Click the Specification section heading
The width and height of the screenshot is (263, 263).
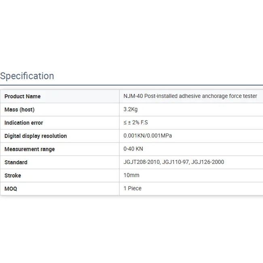pos(27,76)
